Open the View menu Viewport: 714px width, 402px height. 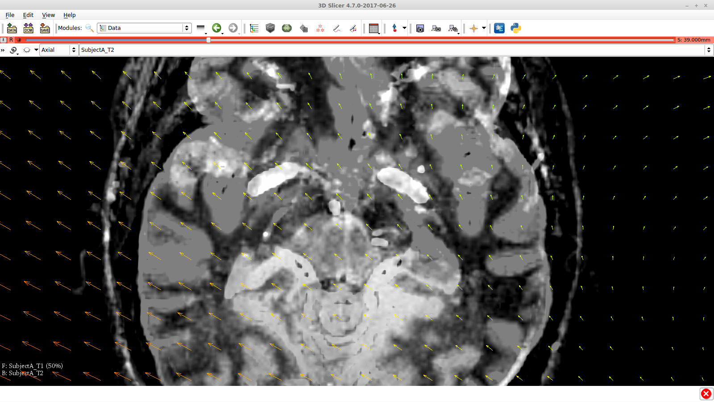[x=48, y=15]
